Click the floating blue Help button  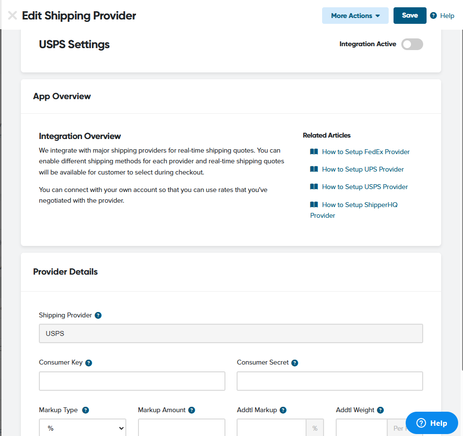(432, 423)
